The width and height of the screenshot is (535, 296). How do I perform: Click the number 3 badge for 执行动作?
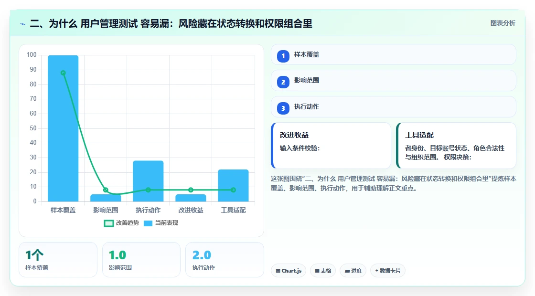pos(283,108)
